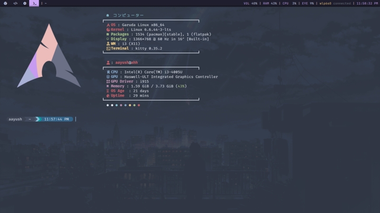The height and width of the screenshot is (213, 380).
Task: Click the text 'Garuda Linux x86_64'
Action: point(143,25)
